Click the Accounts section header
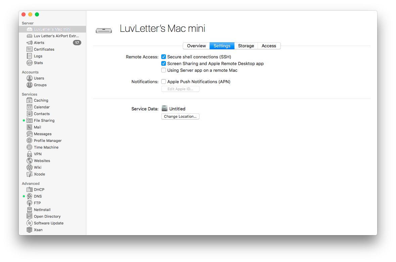396x262 pixels. [30, 72]
